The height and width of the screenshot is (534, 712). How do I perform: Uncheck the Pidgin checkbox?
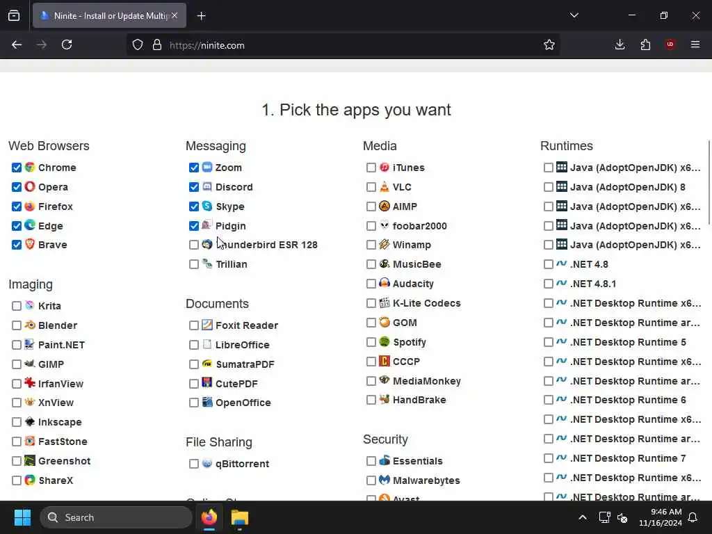194,226
